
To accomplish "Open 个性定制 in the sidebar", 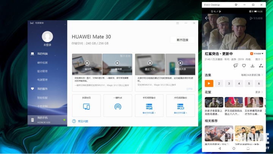I will (x=42, y=106).
